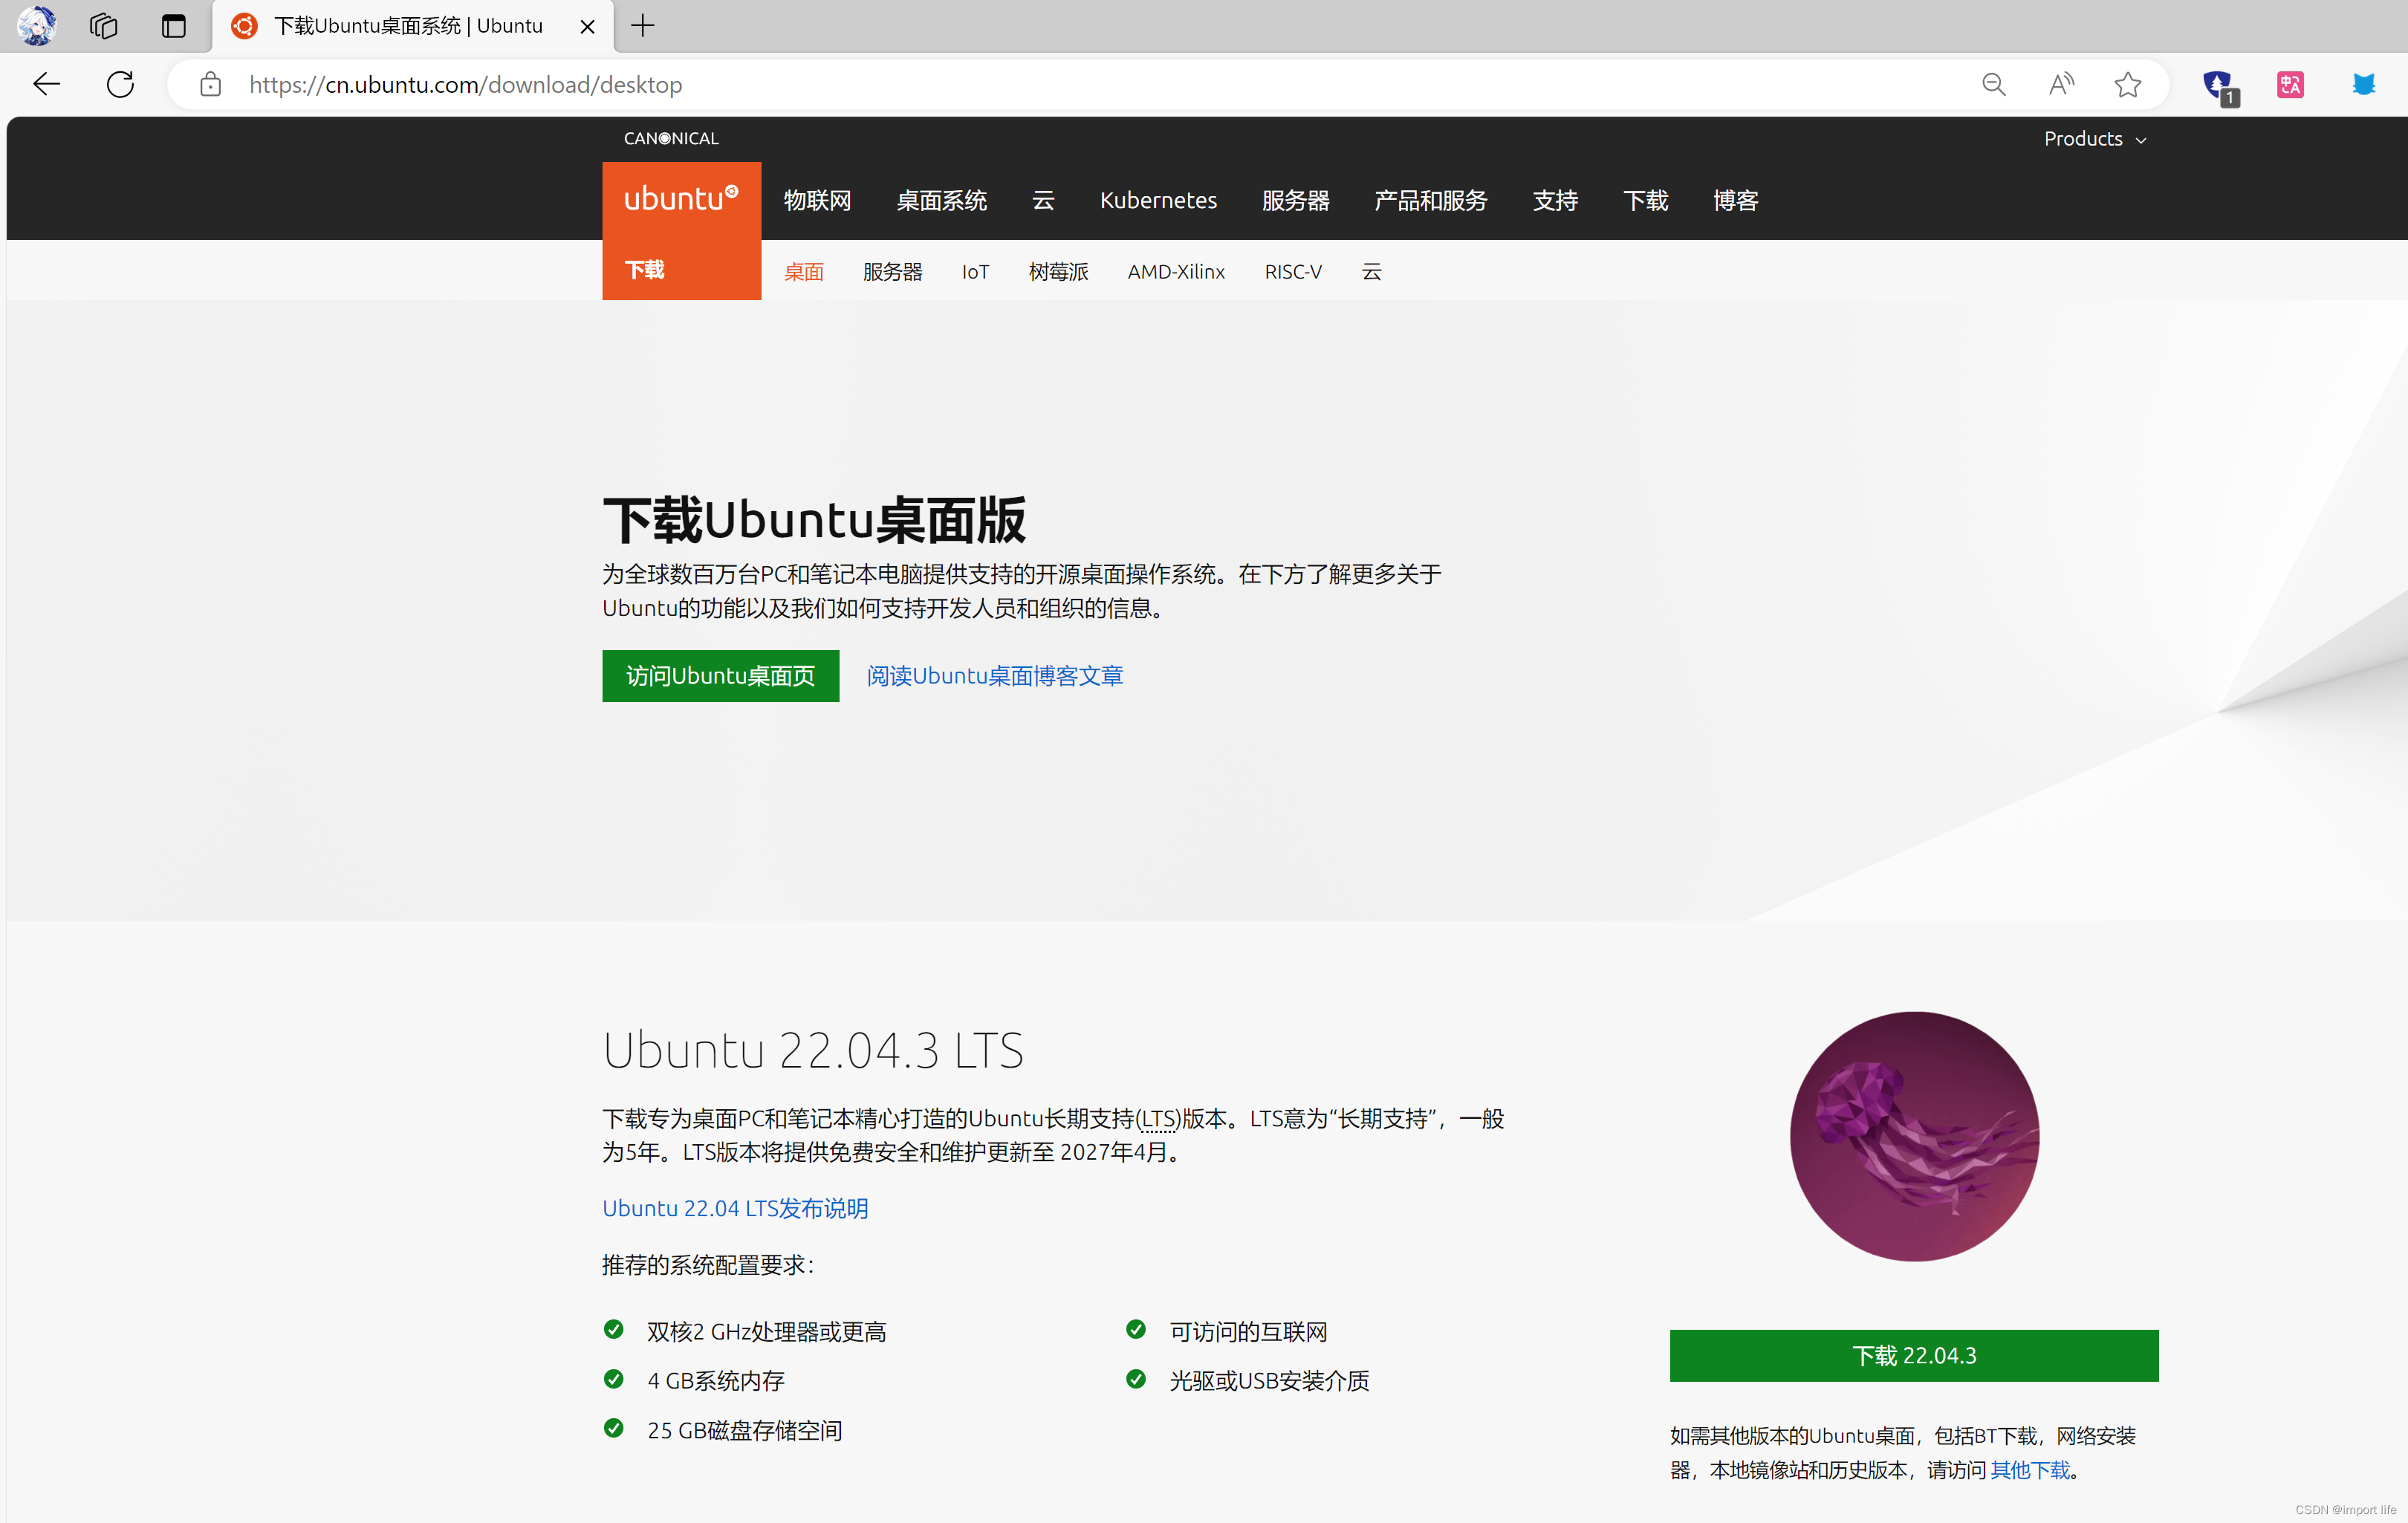Open the translate extension icon
2408x1523 pixels.
(2290, 84)
